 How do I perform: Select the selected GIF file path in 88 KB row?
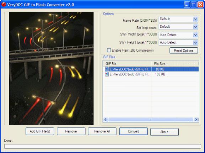click(130, 69)
